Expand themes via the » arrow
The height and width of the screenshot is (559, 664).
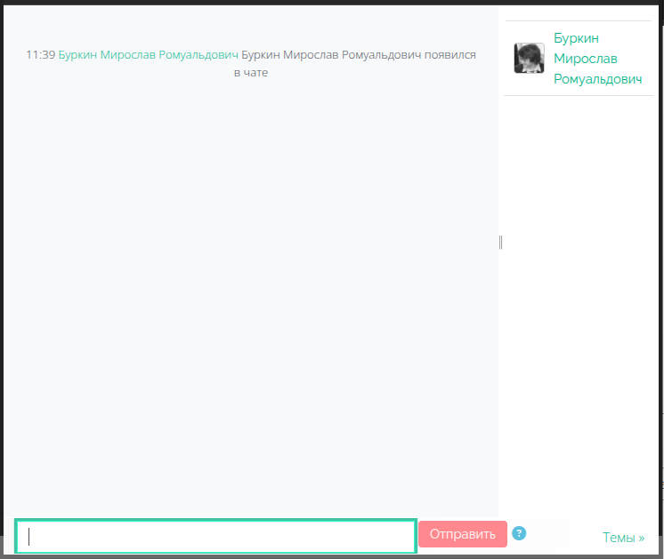642,538
